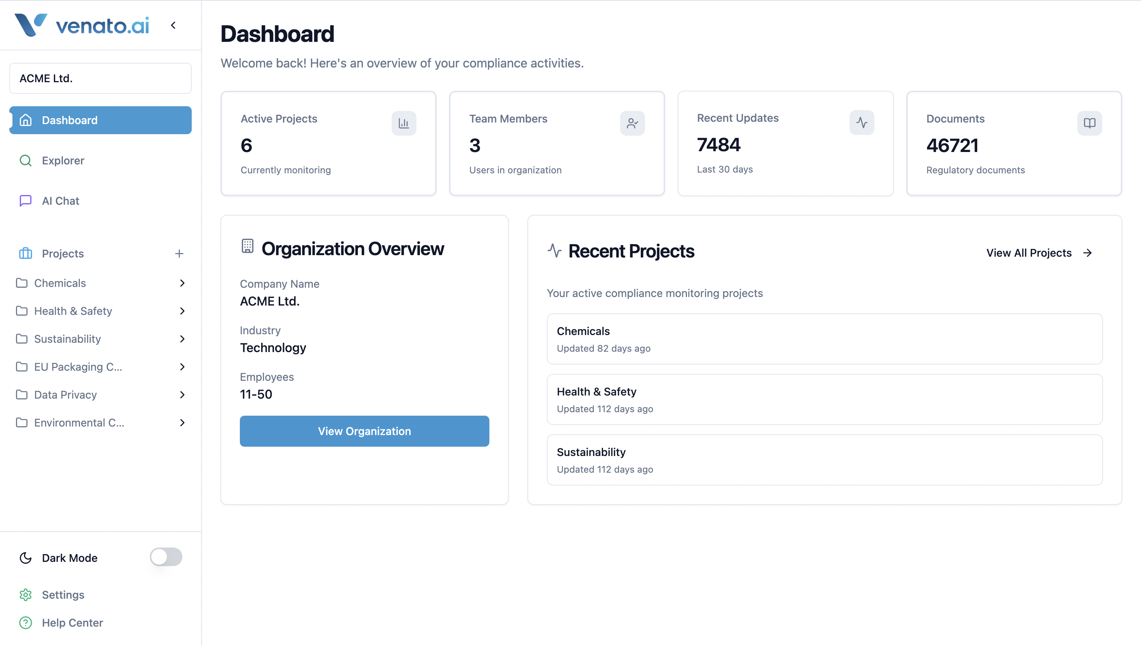The height and width of the screenshot is (646, 1141).
Task: Click the plus icon next to Projects
Action: pos(179,253)
